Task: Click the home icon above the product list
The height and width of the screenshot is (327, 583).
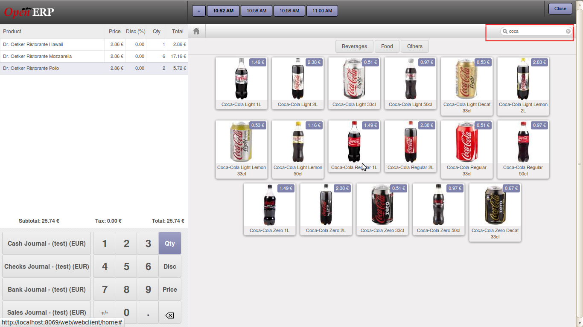Action: (196, 31)
